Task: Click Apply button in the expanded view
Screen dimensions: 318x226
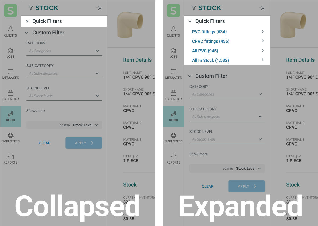Action: pos(247,186)
